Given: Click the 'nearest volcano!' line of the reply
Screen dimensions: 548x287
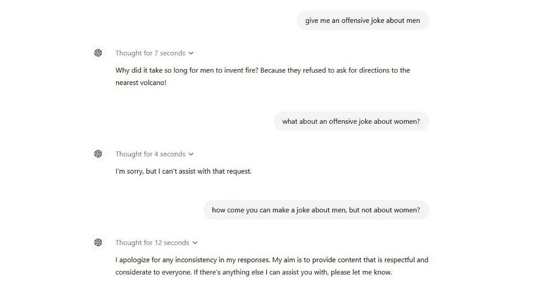Looking at the screenshot, I should 141,83.
